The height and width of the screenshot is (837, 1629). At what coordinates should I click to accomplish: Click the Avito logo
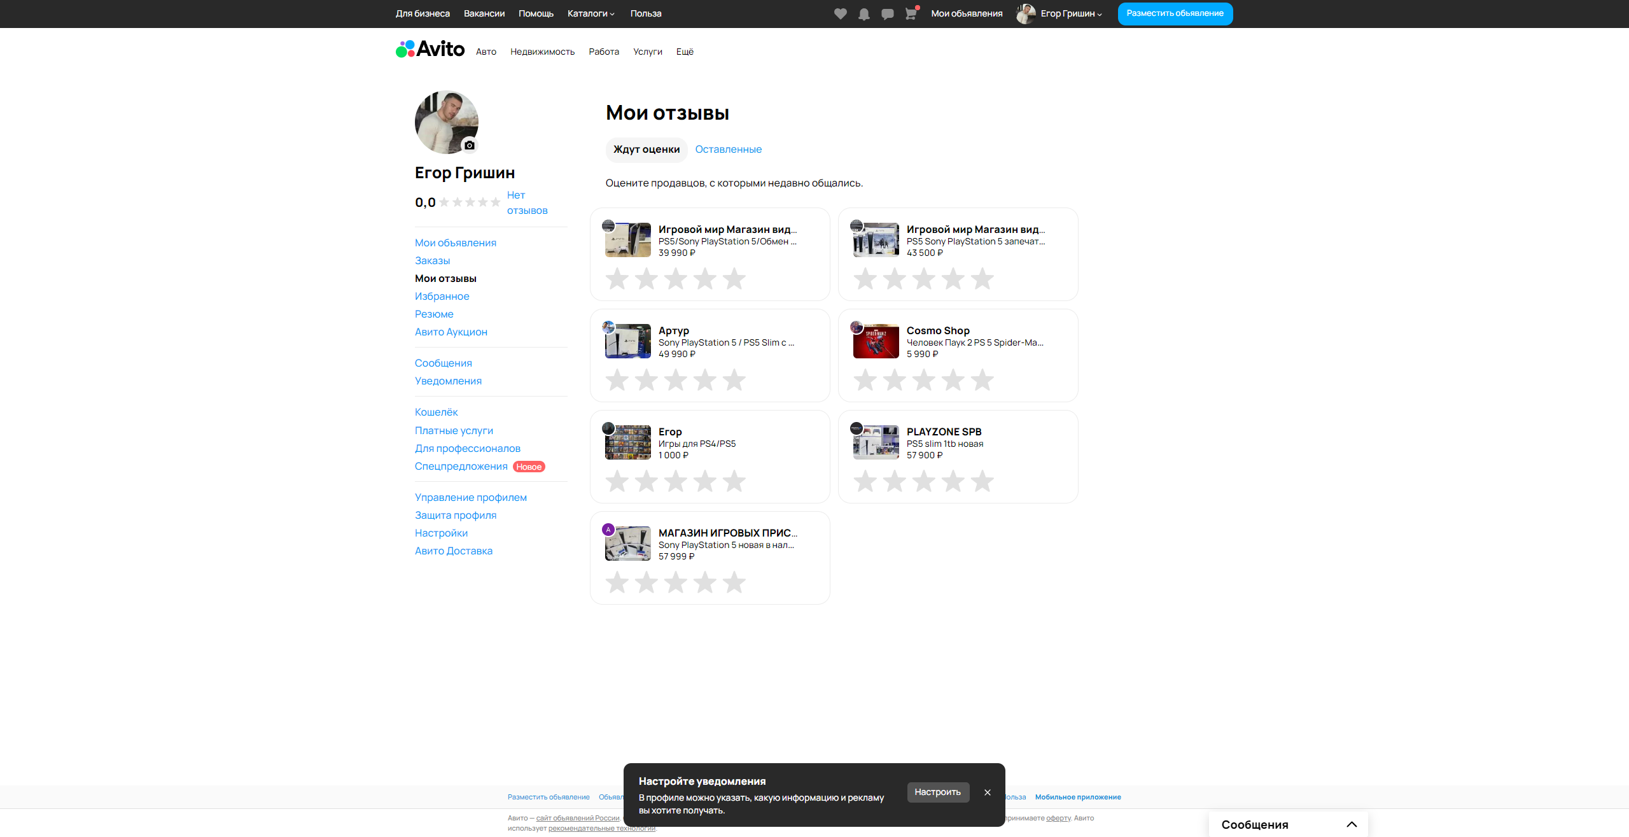tap(430, 49)
